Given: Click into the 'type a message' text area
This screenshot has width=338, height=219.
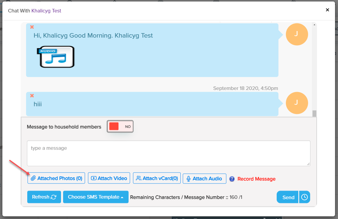Looking at the screenshot, I should [169, 153].
